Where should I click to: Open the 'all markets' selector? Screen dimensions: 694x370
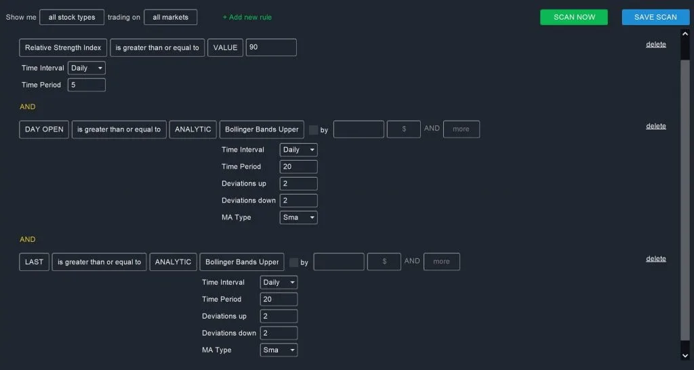tap(170, 17)
